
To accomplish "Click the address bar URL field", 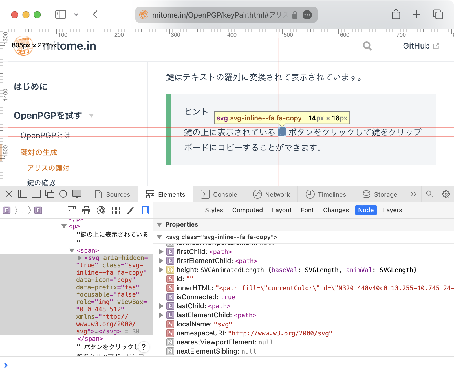I will (226, 15).
